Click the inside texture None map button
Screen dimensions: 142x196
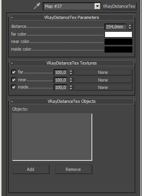[x=103, y=87]
